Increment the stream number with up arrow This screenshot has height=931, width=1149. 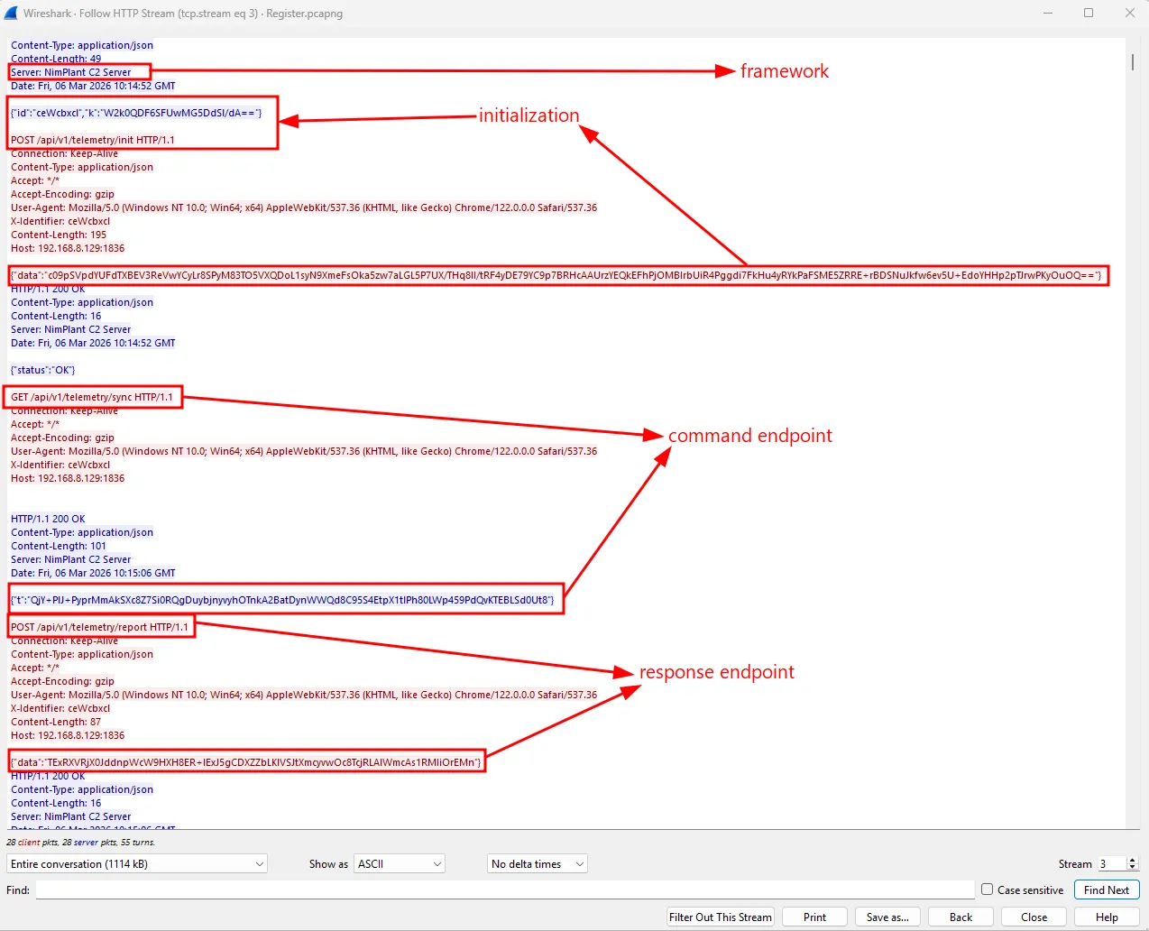(1132, 858)
